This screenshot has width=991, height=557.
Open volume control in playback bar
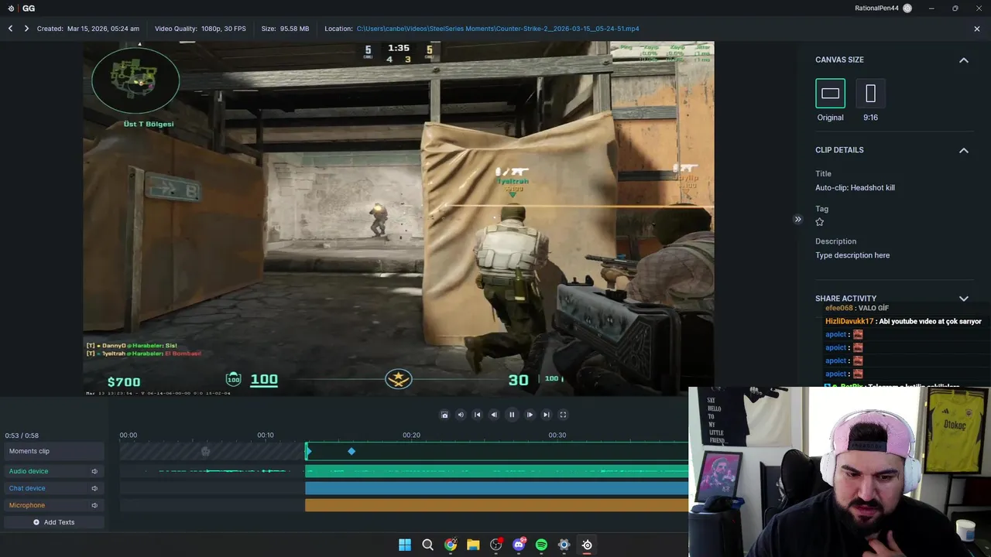(x=461, y=415)
